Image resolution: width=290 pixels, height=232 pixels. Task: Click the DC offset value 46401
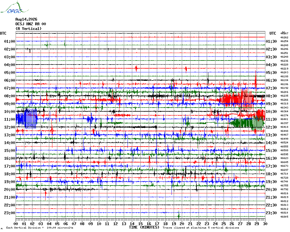pos(284,119)
